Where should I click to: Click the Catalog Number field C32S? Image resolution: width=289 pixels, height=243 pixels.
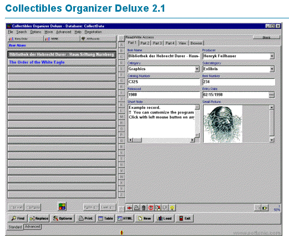tap(164, 82)
